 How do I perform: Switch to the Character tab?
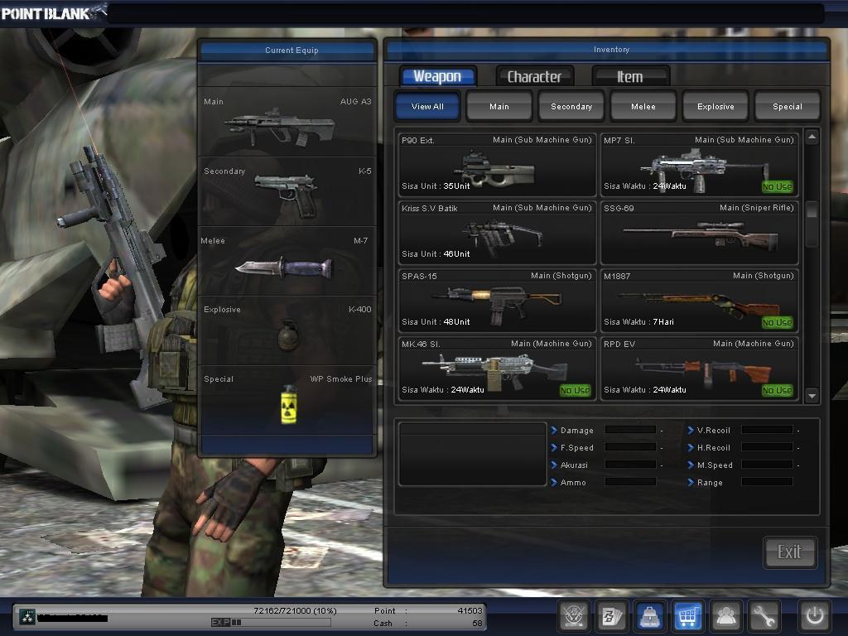coord(534,77)
